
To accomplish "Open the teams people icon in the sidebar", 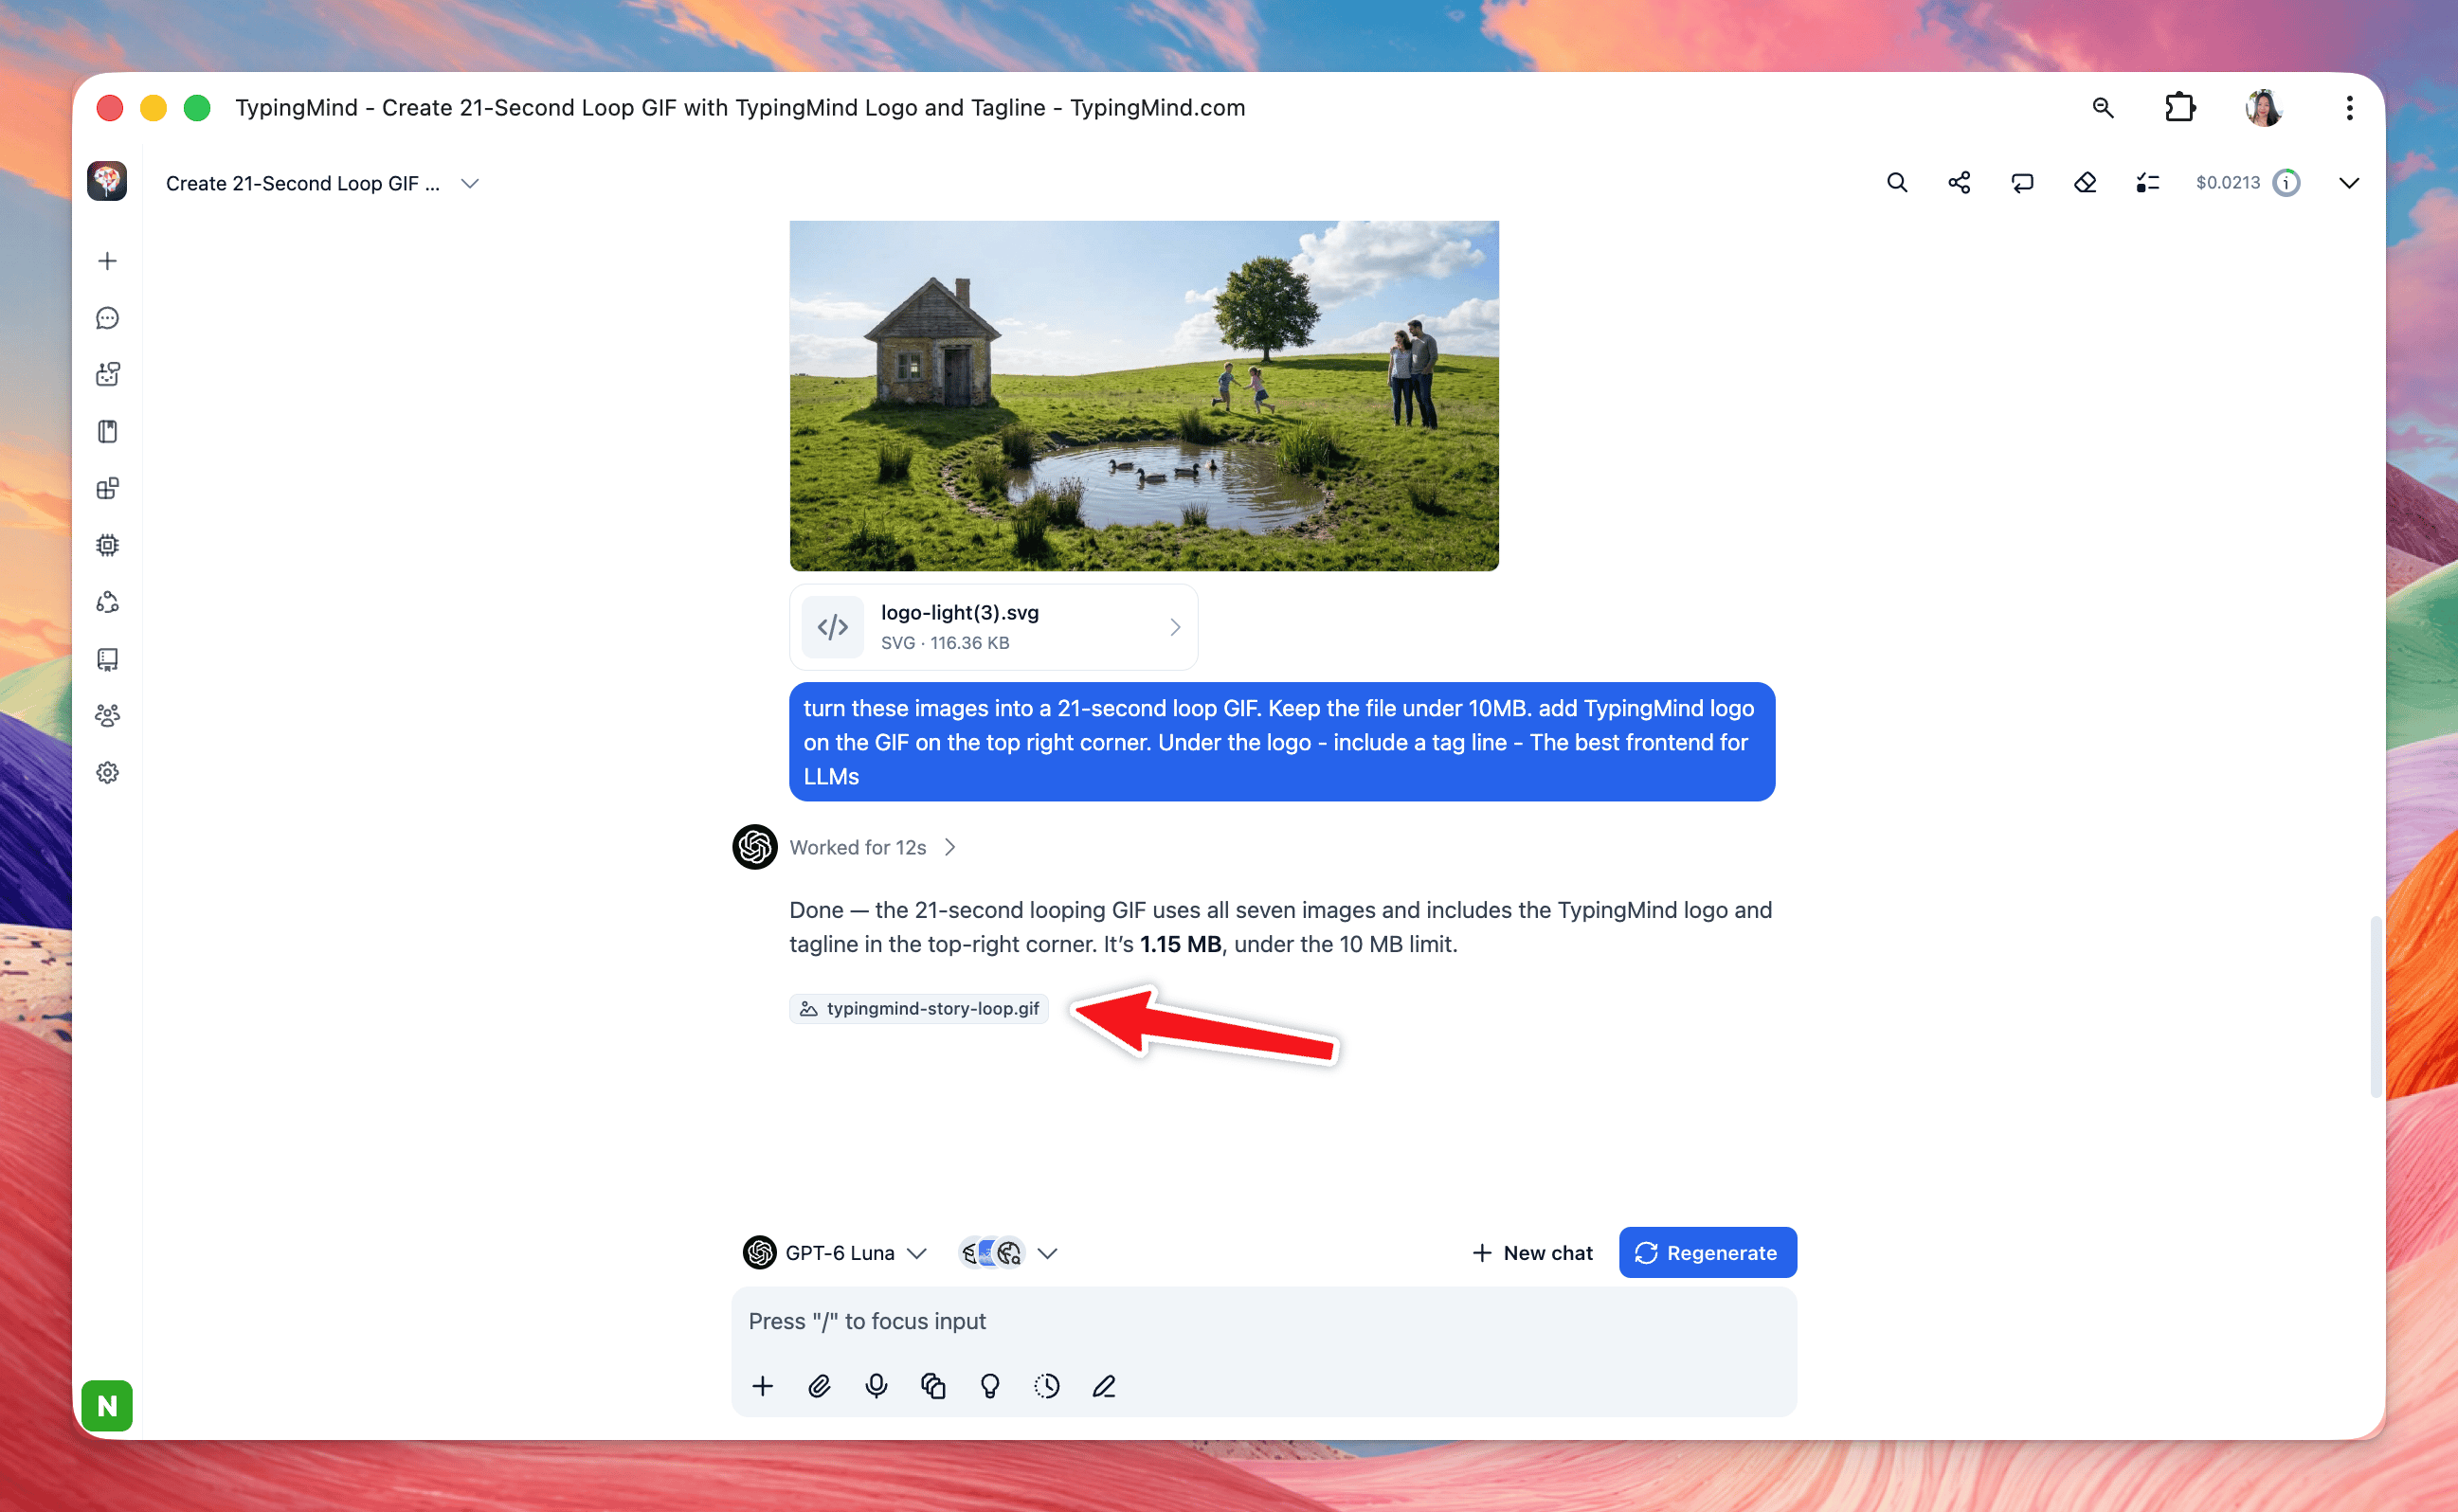I will coord(107,716).
